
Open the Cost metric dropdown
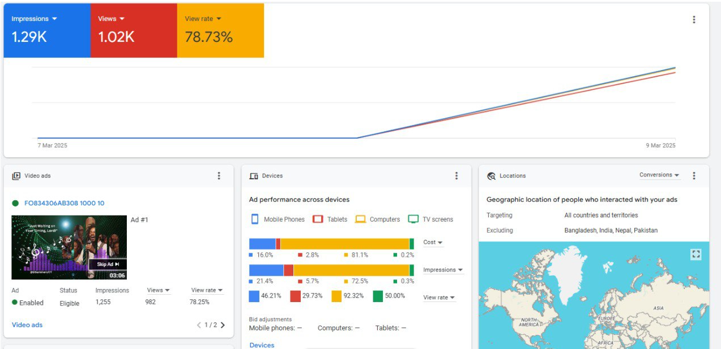(433, 243)
